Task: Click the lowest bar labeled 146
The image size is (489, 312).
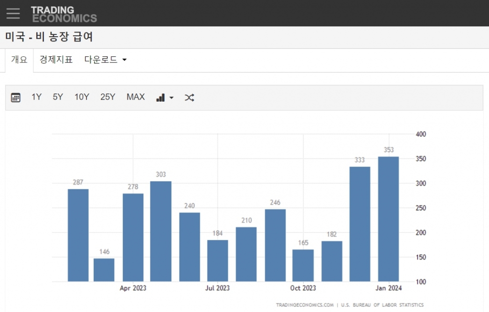Action: (x=104, y=270)
